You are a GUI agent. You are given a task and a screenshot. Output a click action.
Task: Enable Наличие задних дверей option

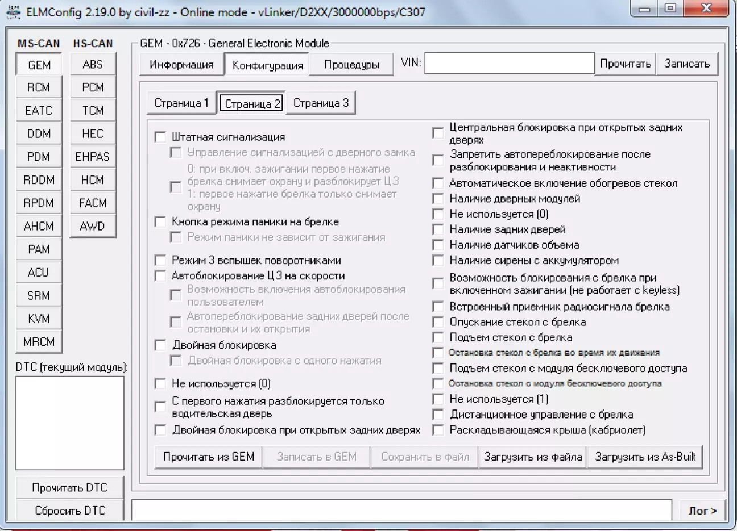[438, 229]
